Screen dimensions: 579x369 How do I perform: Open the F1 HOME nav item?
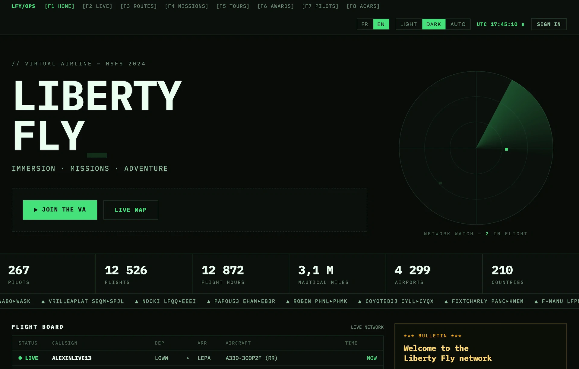click(59, 6)
